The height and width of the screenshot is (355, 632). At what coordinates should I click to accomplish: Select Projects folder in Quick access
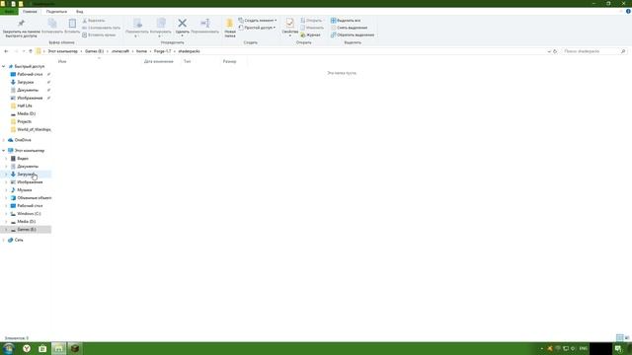(x=24, y=121)
